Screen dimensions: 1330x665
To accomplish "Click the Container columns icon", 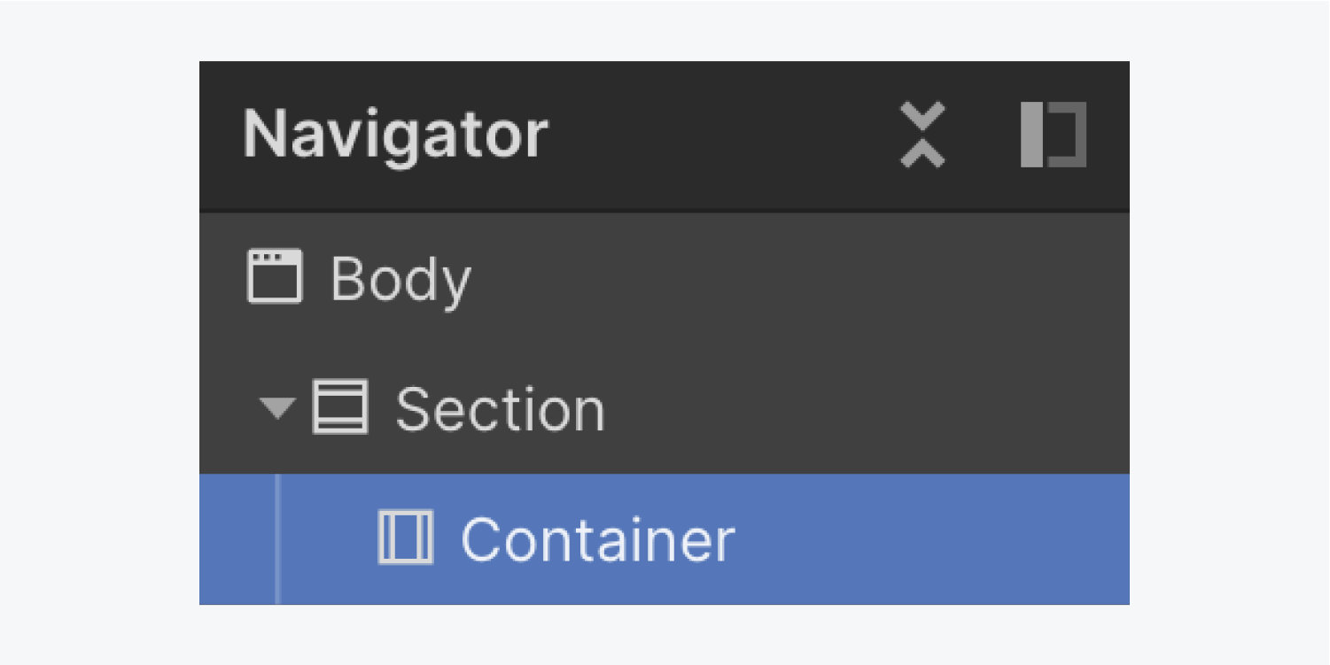I will (x=406, y=537).
